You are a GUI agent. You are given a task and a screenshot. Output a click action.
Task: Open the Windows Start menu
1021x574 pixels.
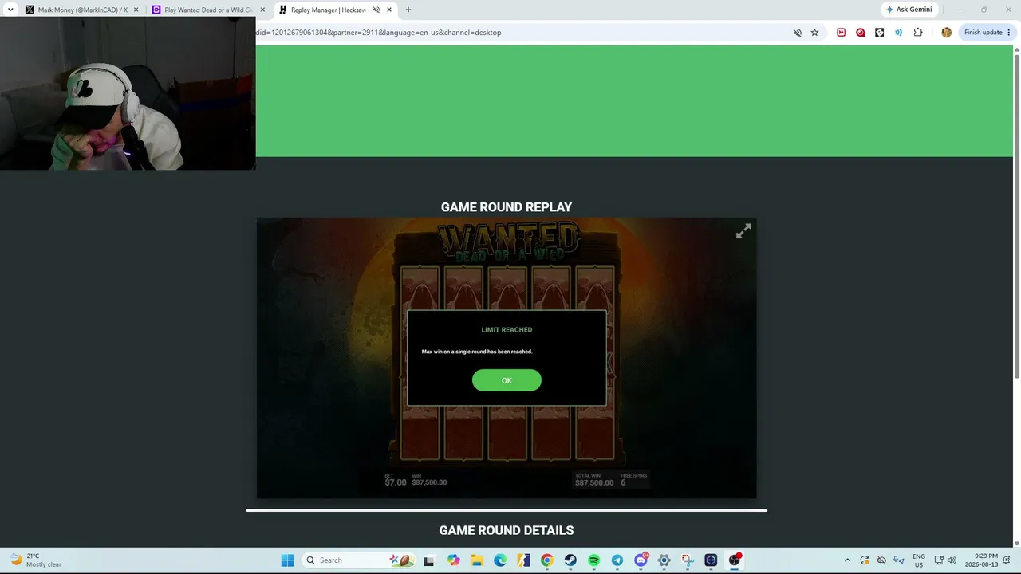pos(287,560)
